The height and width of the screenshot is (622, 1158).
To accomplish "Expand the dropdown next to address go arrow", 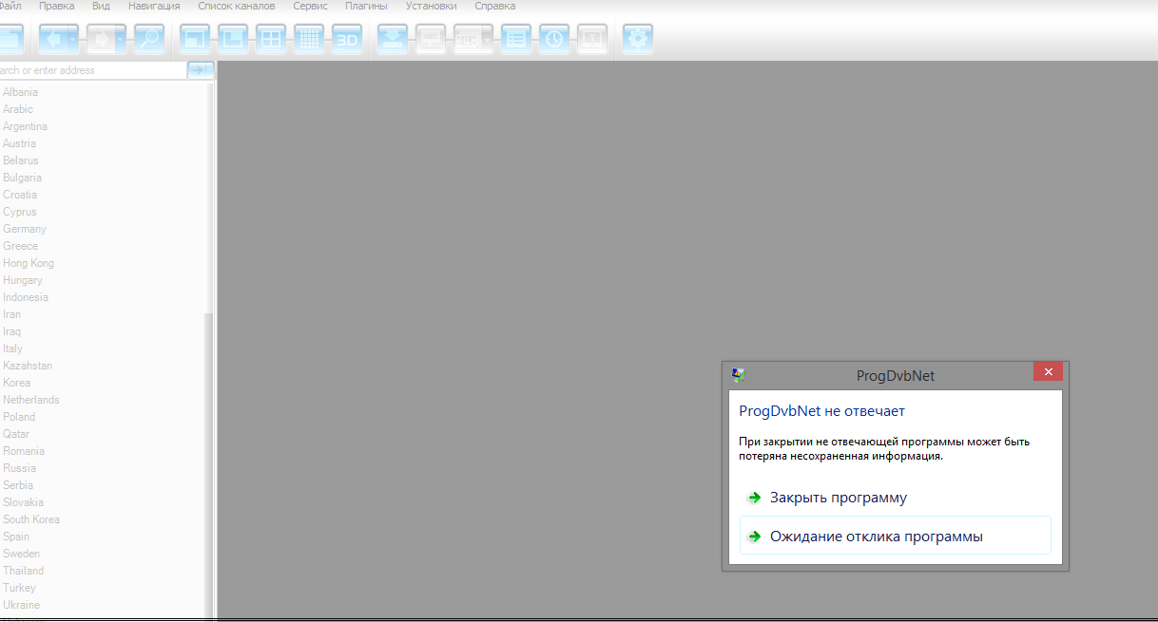I will [210, 70].
